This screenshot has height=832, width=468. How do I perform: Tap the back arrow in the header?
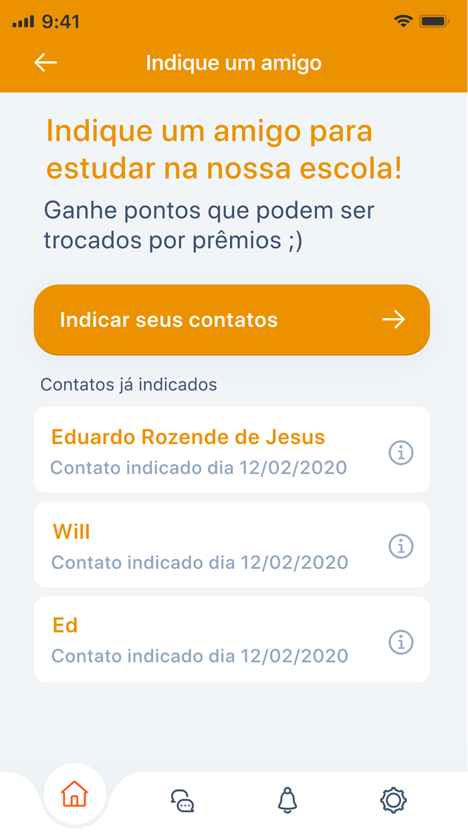pos(44,62)
